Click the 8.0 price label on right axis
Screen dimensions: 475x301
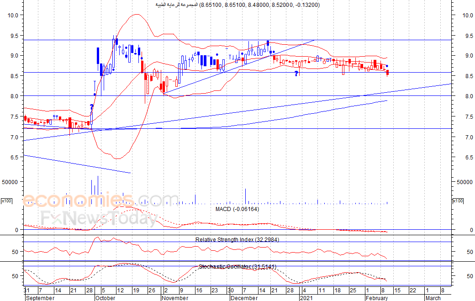pos(469,96)
